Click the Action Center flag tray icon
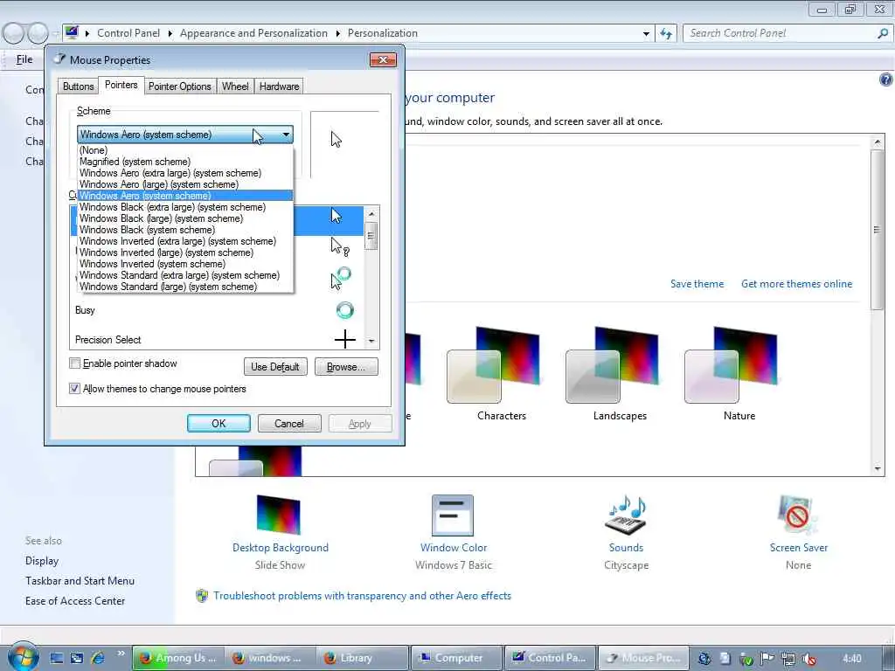Viewport: 895px width, 671px height. click(767, 659)
